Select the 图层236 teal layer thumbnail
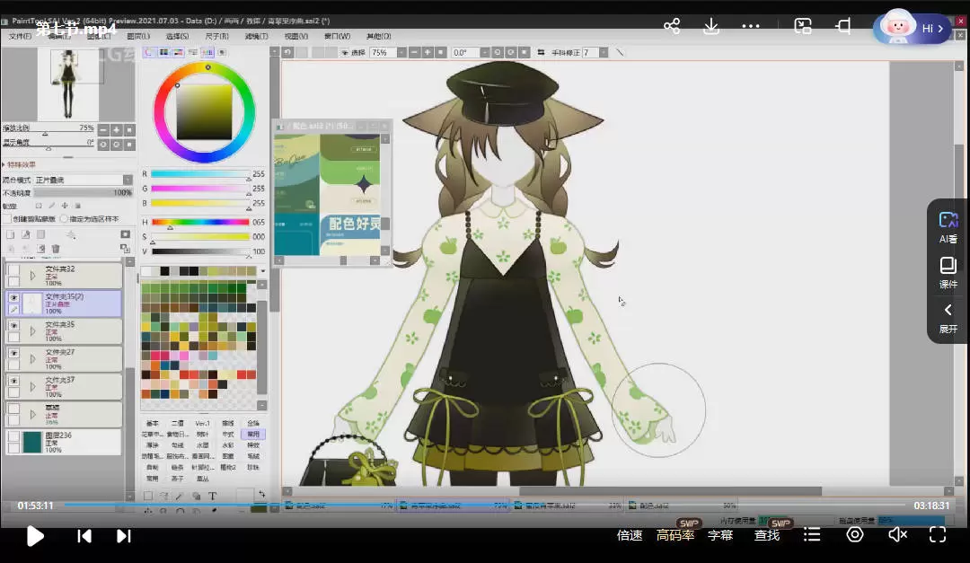The height and width of the screenshot is (563, 970). click(32, 442)
